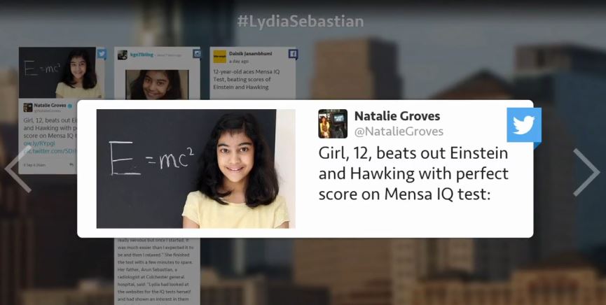Click Natalie Groves name in popup
Viewport: 606px width, 305px height.
click(397, 115)
